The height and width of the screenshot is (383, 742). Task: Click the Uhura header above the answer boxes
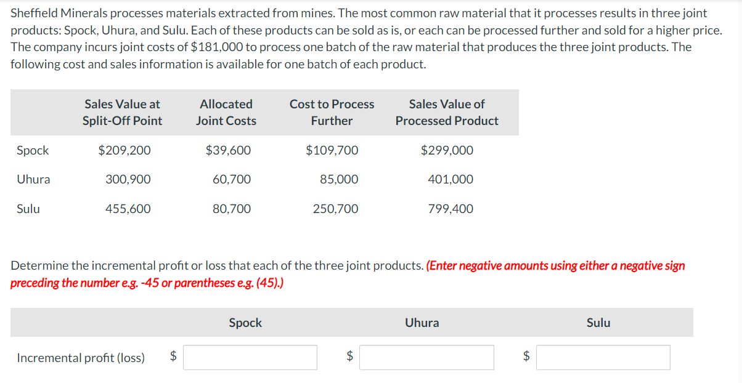point(422,323)
